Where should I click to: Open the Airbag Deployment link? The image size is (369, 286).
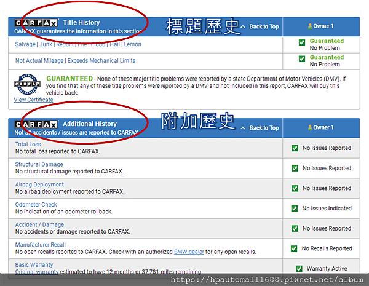tap(39, 185)
